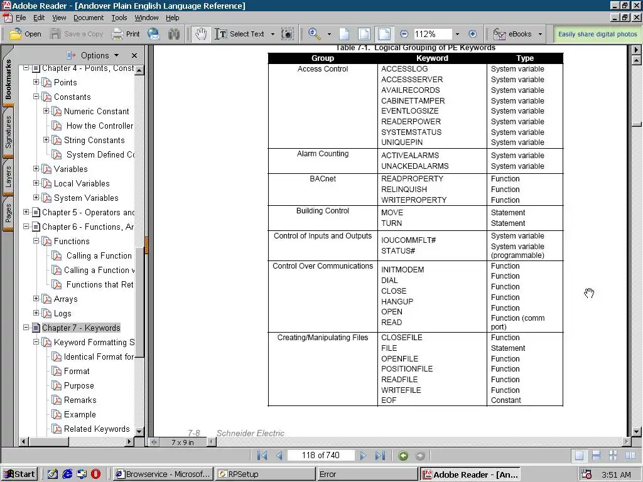The image size is (643, 482).
Task: Select the Hand tool
Action: click(200, 34)
